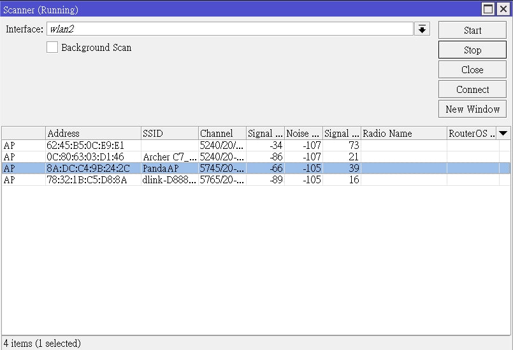Sort by the Radio Name column header
Image resolution: width=513 pixels, height=350 pixels.
pyautogui.click(x=404, y=134)
